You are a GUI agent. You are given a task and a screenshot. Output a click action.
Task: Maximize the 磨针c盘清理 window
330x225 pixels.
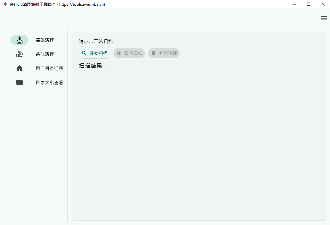click(308, 4)
